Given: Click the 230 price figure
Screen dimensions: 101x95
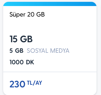Looking at the screenshot, I should click(17, 84).
